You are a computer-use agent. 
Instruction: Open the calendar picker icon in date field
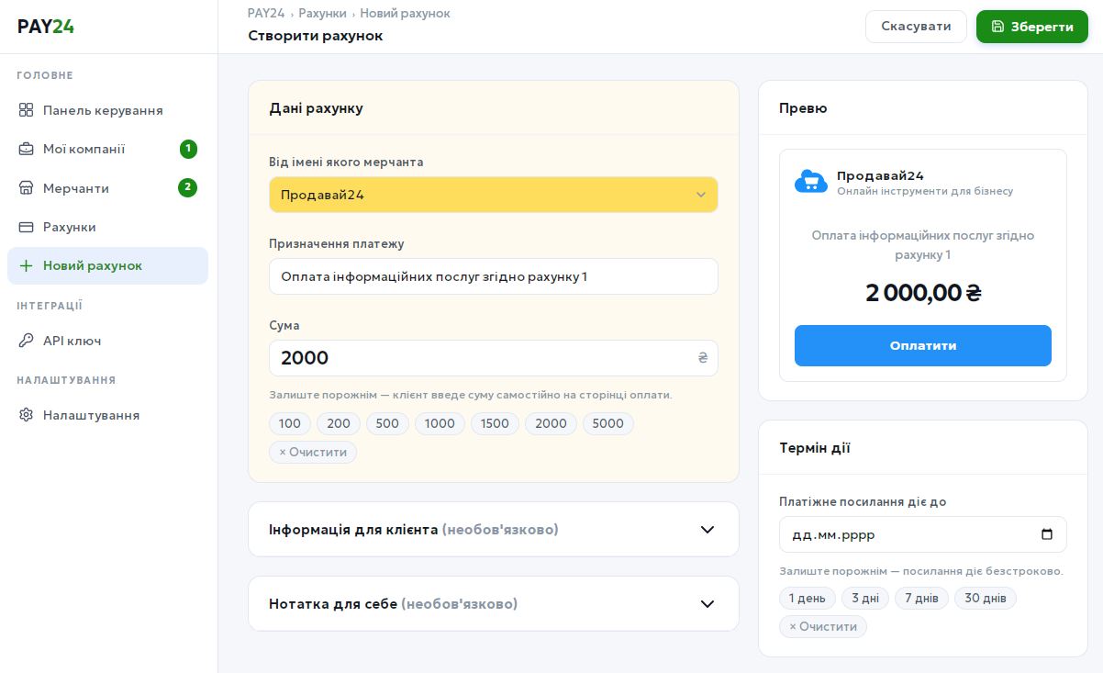tap(1047, 534)
